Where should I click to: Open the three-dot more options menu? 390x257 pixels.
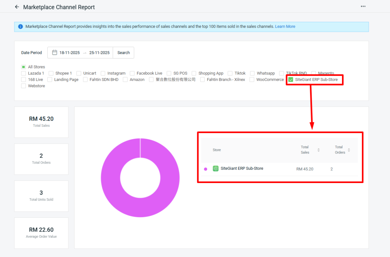tap(363, 7)
